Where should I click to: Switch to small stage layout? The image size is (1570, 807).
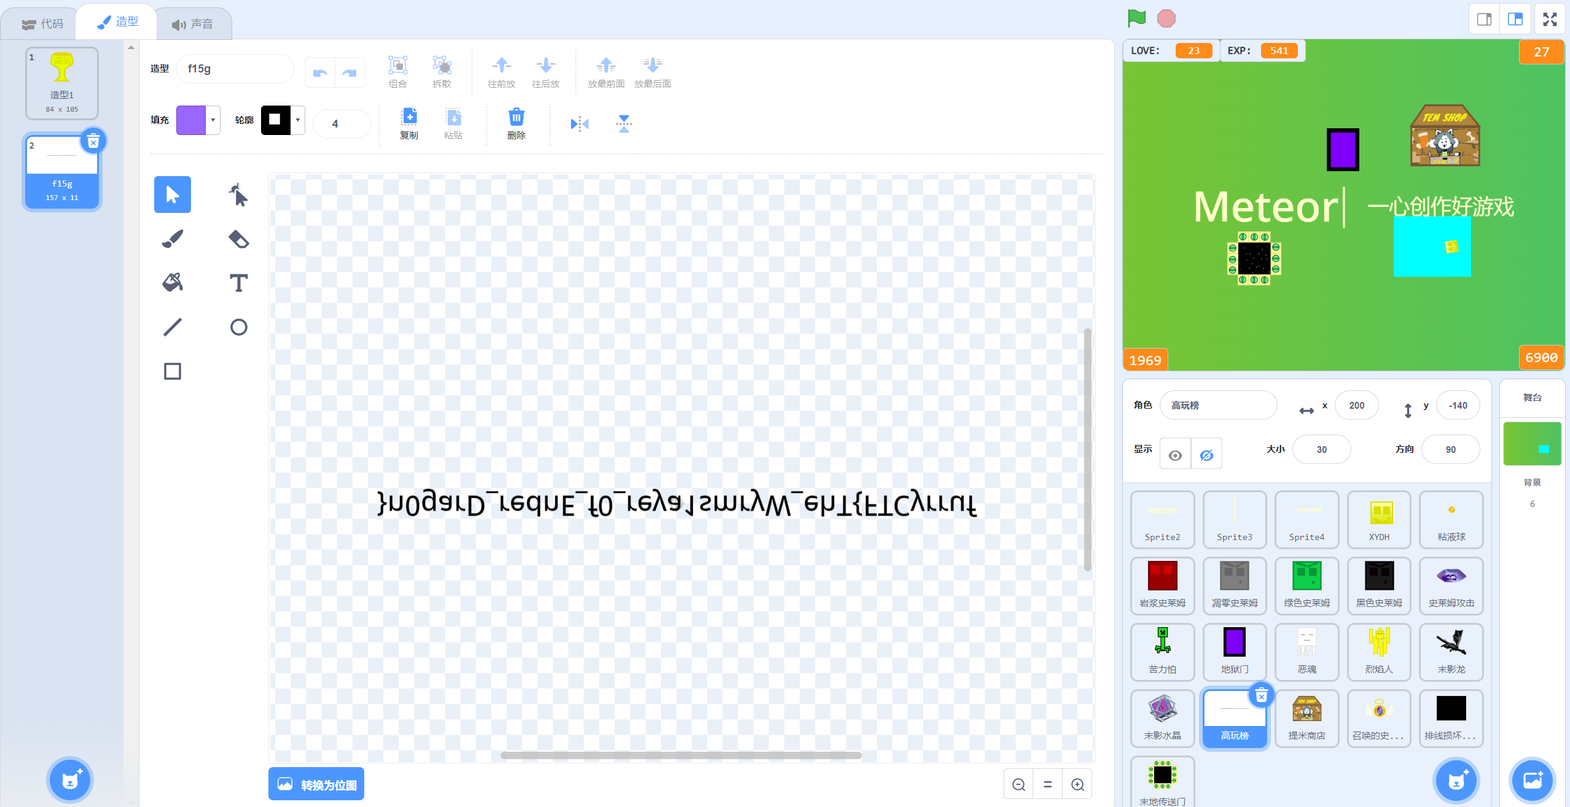point(1484,20)
